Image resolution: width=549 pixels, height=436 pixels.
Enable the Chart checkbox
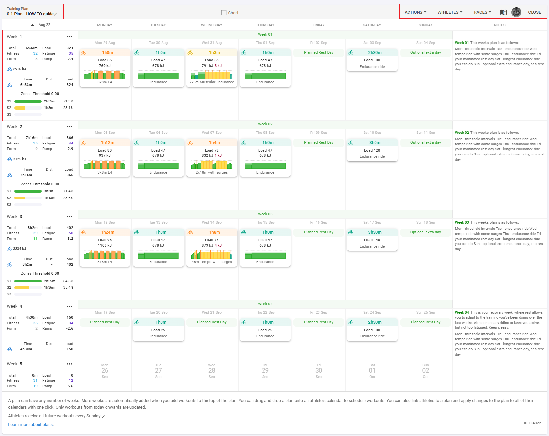coord(224,13)
